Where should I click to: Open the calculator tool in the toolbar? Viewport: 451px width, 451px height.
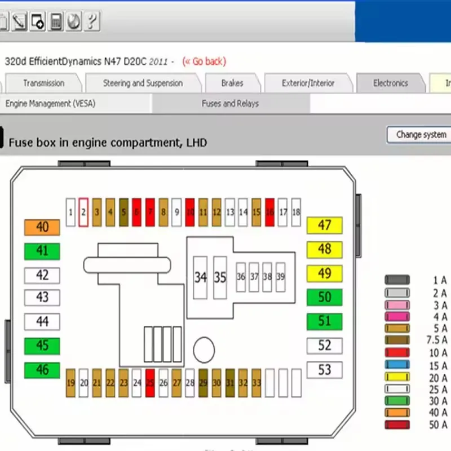(x=56, y=23)
